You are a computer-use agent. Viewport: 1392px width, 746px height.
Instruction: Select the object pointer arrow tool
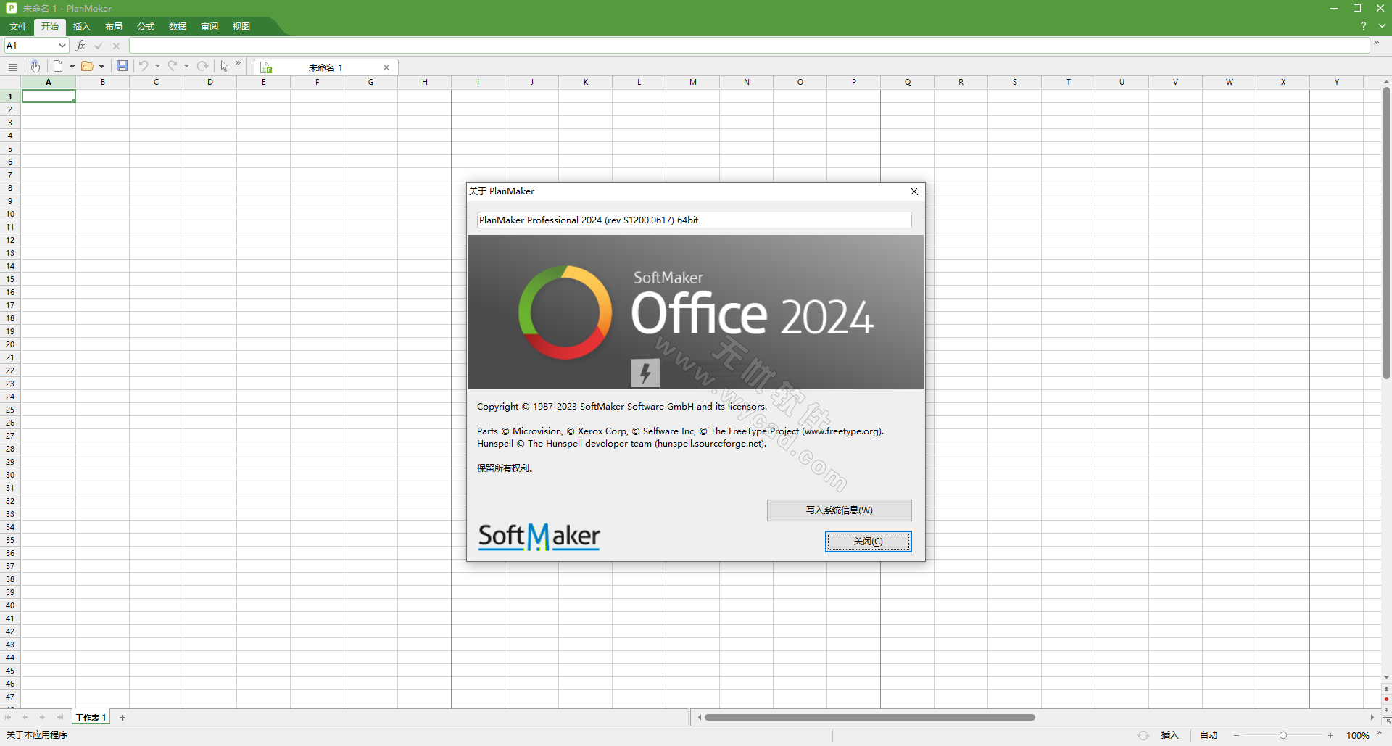pos(225,66)
